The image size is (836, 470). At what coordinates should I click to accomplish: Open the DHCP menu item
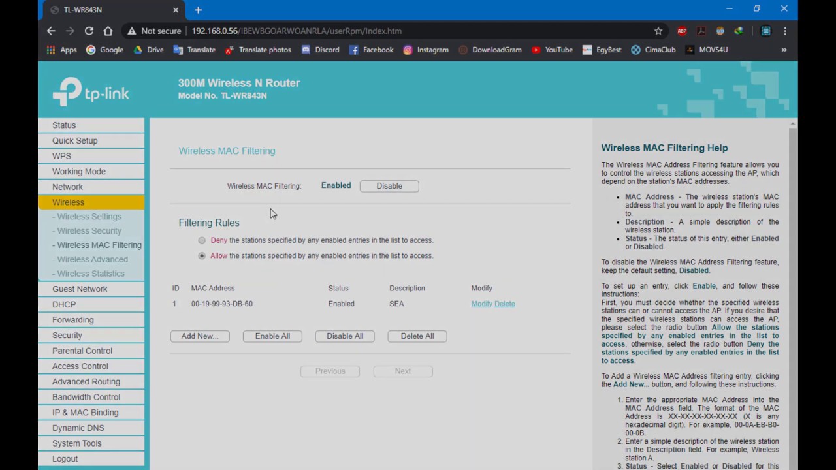pos(91,305)
